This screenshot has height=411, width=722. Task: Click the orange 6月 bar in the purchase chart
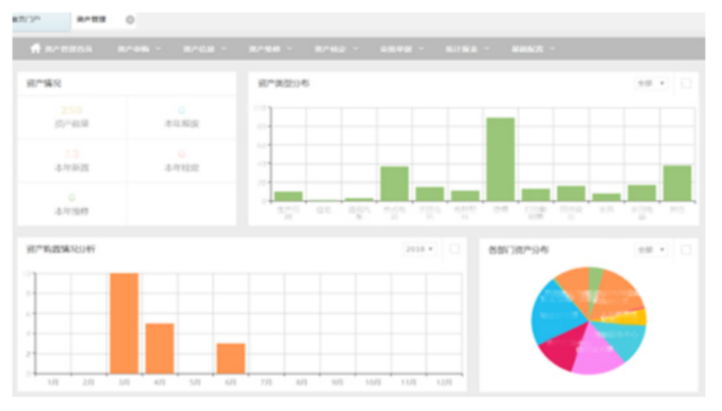pyautogui.click(x=231, y=359)
